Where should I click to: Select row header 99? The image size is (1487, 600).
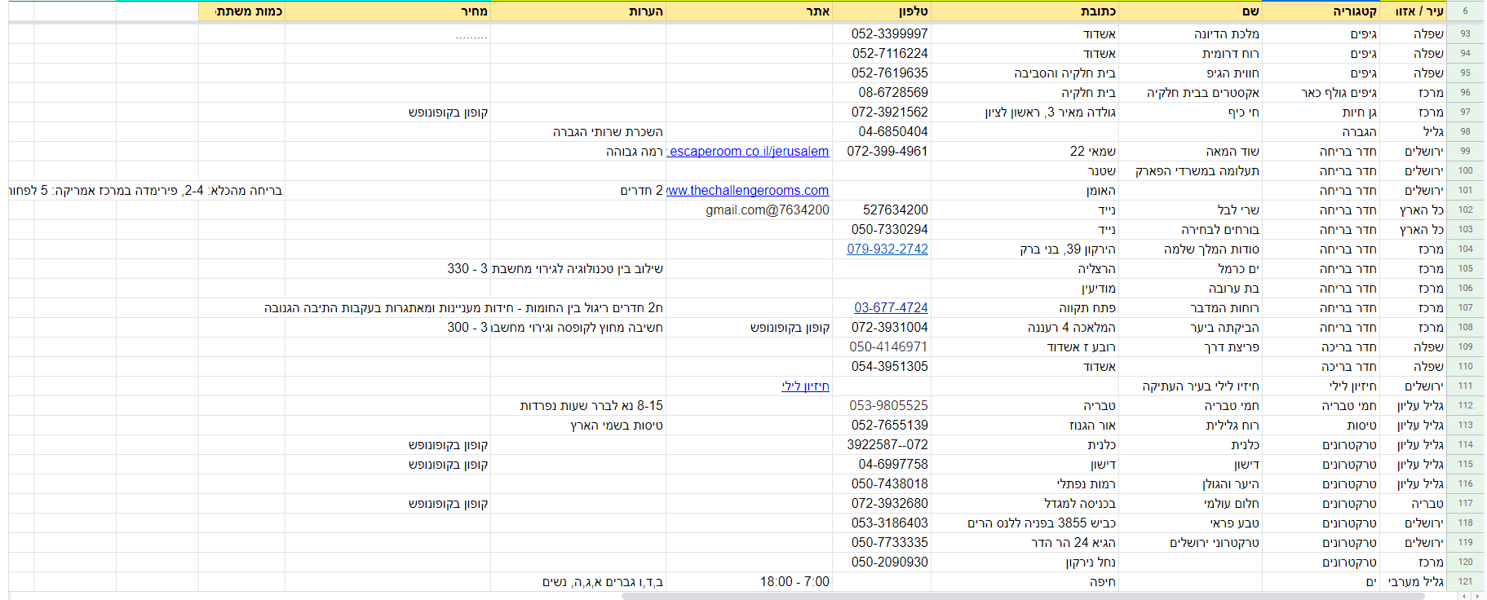click(x=1466, y=152)
